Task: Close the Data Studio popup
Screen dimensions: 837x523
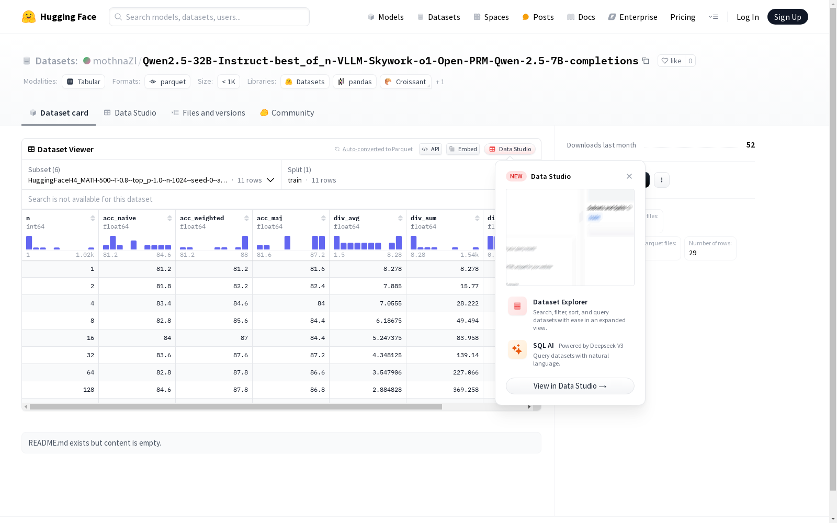Action: pyautogui.click(x=629, y=176)
